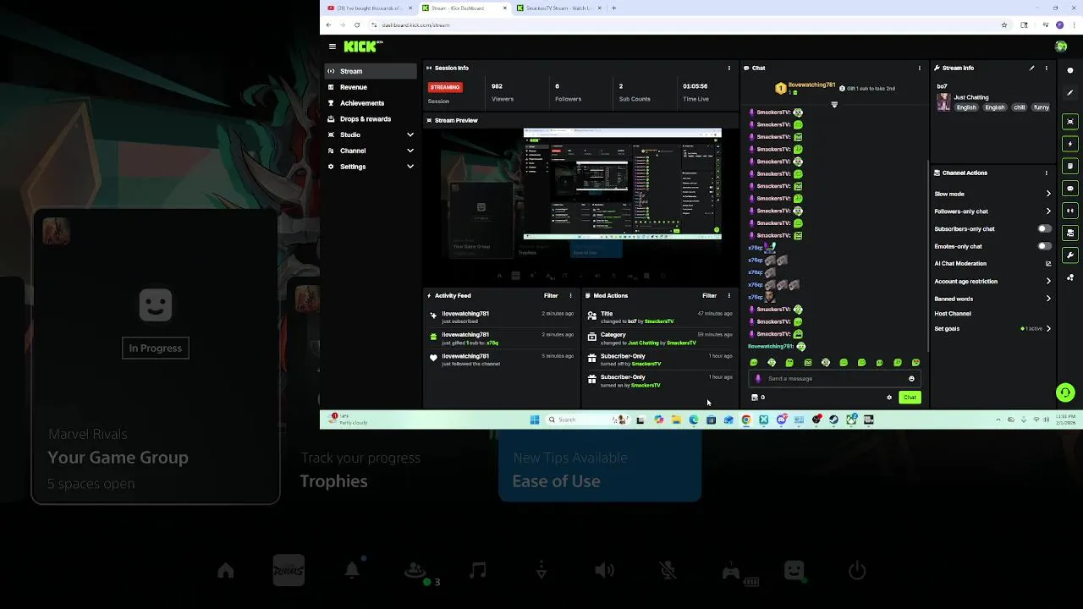The height and width of the screenshot is (609, 1083).
Task: Focus the Send a message field
Action: coord(833,378)
